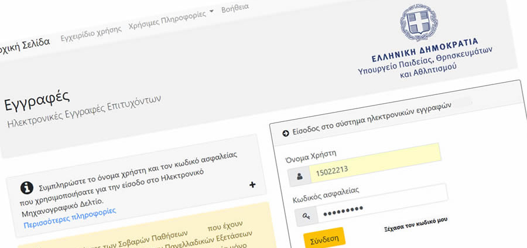Click the circular info icon in notice box

click(27, 188)
